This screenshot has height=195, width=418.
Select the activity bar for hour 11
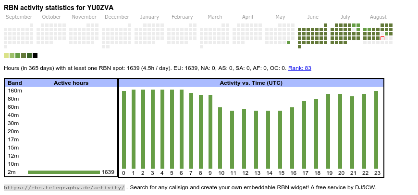pyautogui.click(x=232, y=139)
